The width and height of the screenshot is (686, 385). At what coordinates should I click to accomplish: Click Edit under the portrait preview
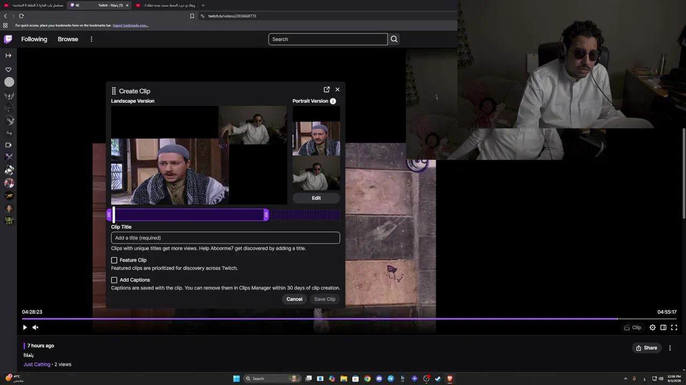coord(316,198)
